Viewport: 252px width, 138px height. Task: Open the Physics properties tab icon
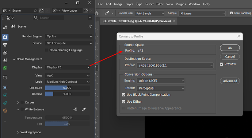coord(5,95)
